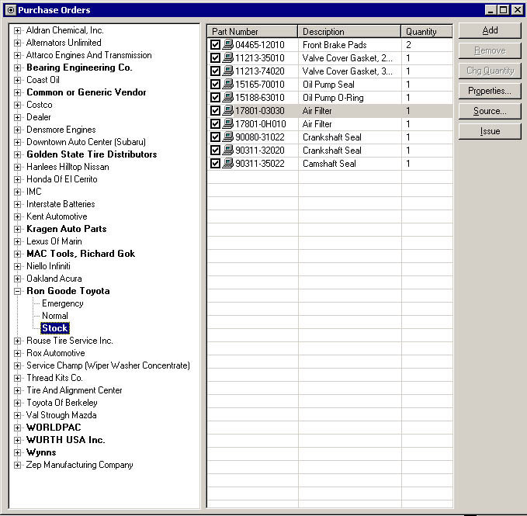Toggle the Oil Pump Seal checkbox

tap(215, 85)
